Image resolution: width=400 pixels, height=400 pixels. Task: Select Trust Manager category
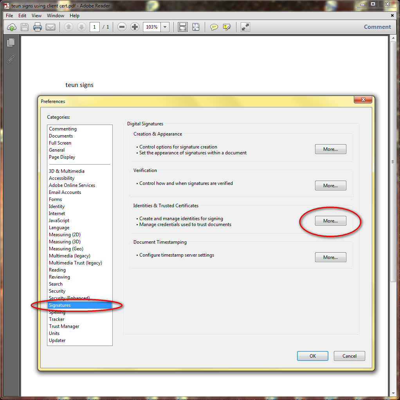(64, 326)
